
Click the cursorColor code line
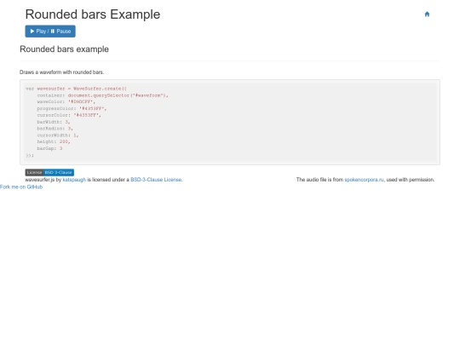click(69, 115)
